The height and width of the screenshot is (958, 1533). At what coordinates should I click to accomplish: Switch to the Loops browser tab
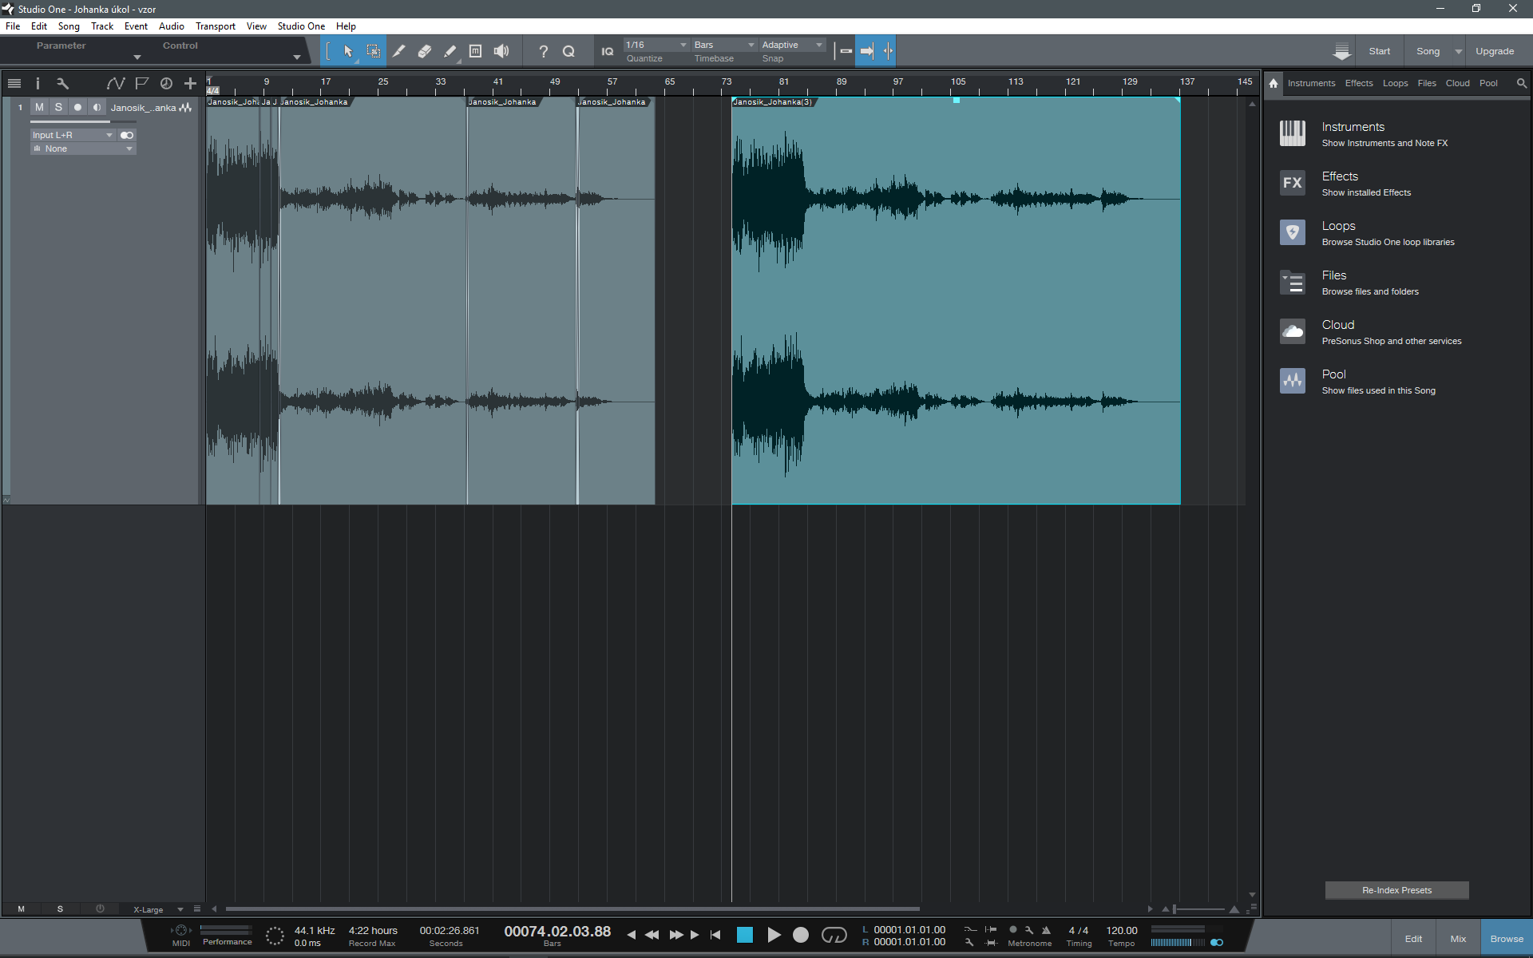pos(1396,83)
